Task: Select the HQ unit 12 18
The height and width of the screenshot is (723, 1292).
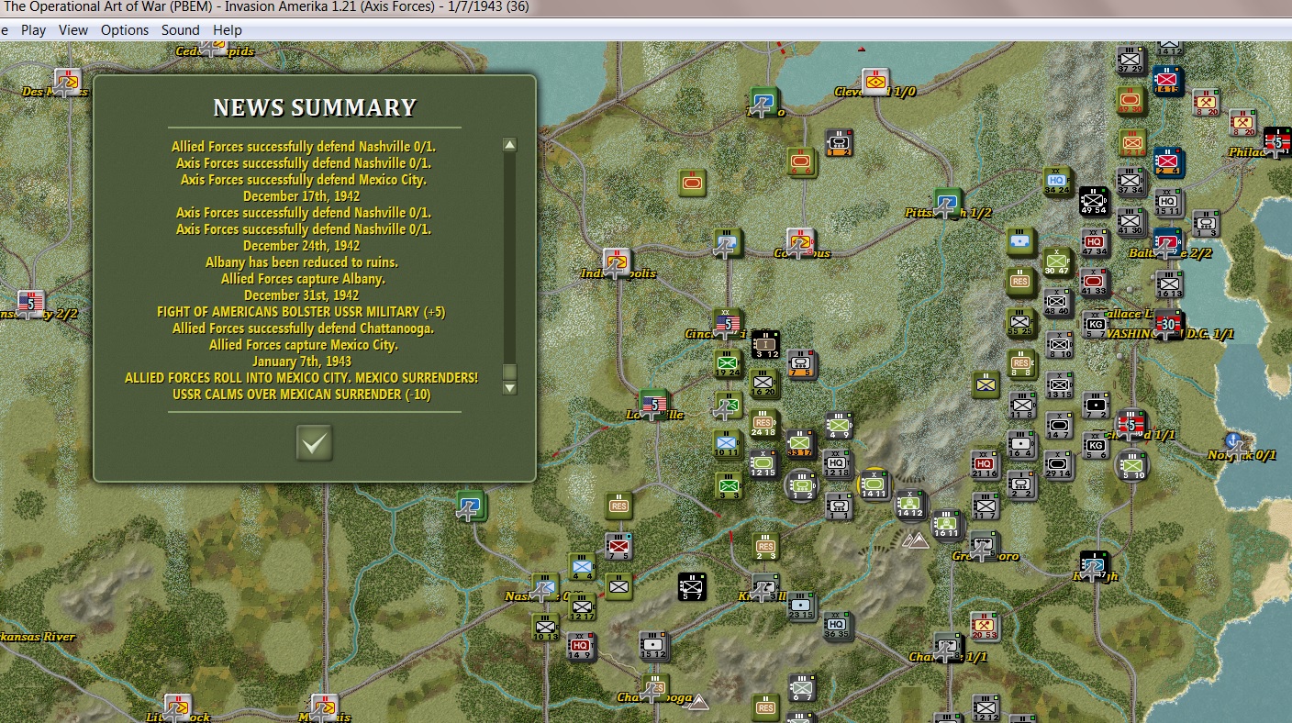Action: coord(836,464)
